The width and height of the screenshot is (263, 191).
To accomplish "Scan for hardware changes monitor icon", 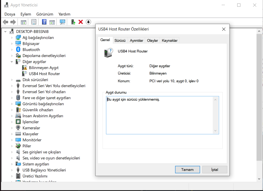I will point(62,22).
